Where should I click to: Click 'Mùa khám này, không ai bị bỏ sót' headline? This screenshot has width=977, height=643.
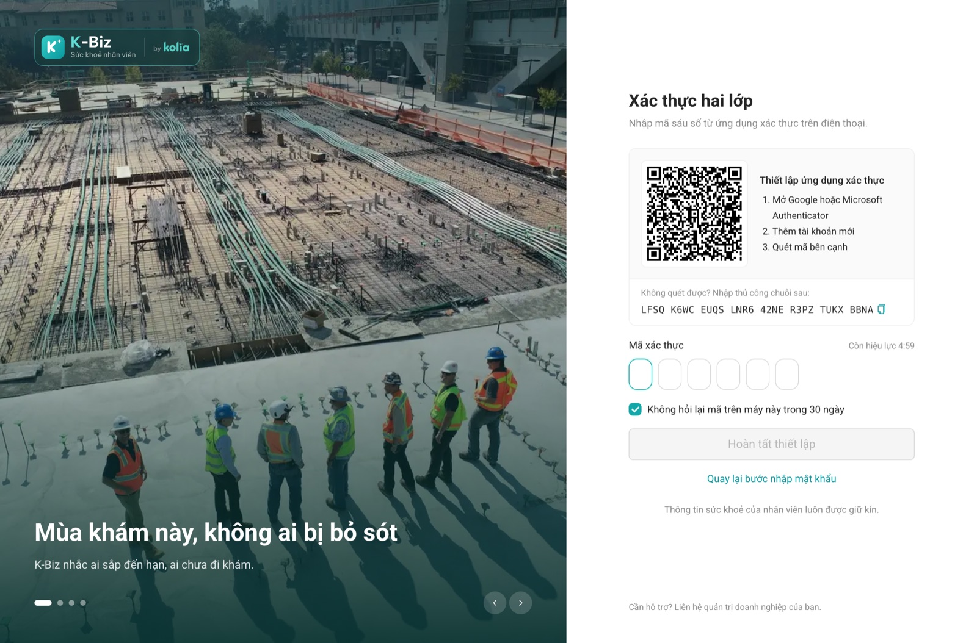click(x=216, y=533)
